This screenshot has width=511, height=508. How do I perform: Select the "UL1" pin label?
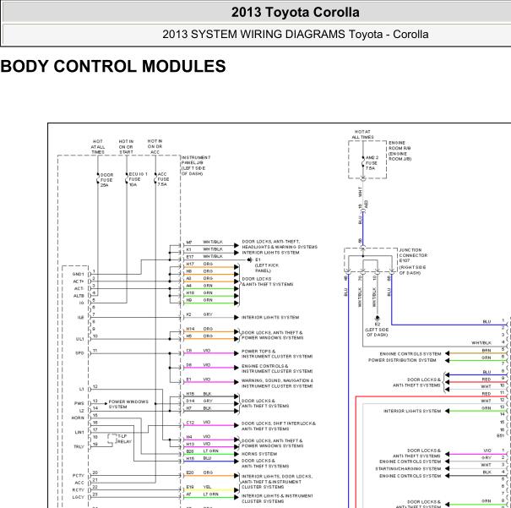80,339
